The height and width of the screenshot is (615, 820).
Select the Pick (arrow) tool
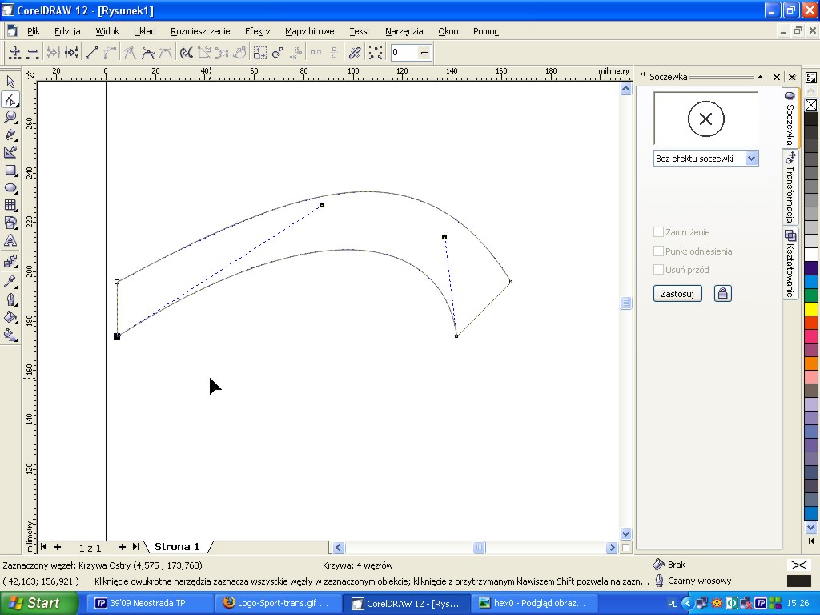(x=10, y=82)
